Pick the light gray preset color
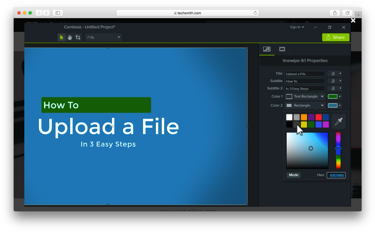This screenshot has width=375, height=232. click(297, 117)
